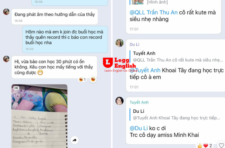
Task: Tap the avatar beside the 'Hì, vừa bảo con' message
Action: point(7,59)
